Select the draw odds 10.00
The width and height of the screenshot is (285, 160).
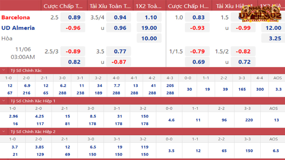(x=149, y=38)
